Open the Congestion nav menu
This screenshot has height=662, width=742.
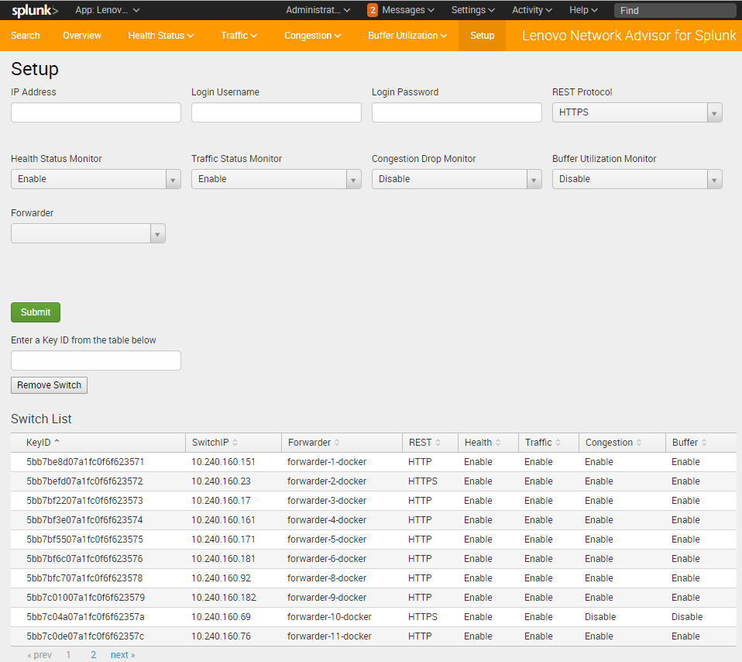pos(312,36)
